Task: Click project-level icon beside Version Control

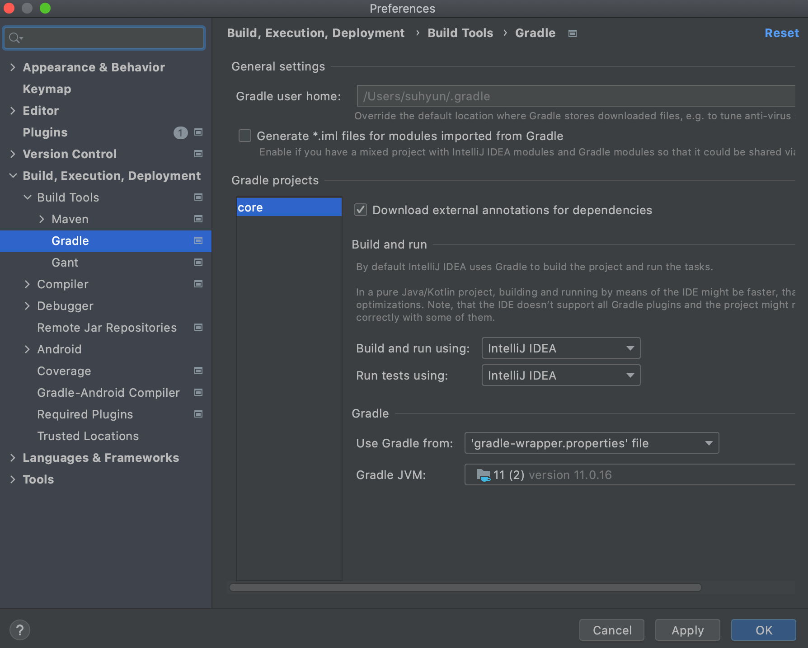Action: [x=198, y=154]
